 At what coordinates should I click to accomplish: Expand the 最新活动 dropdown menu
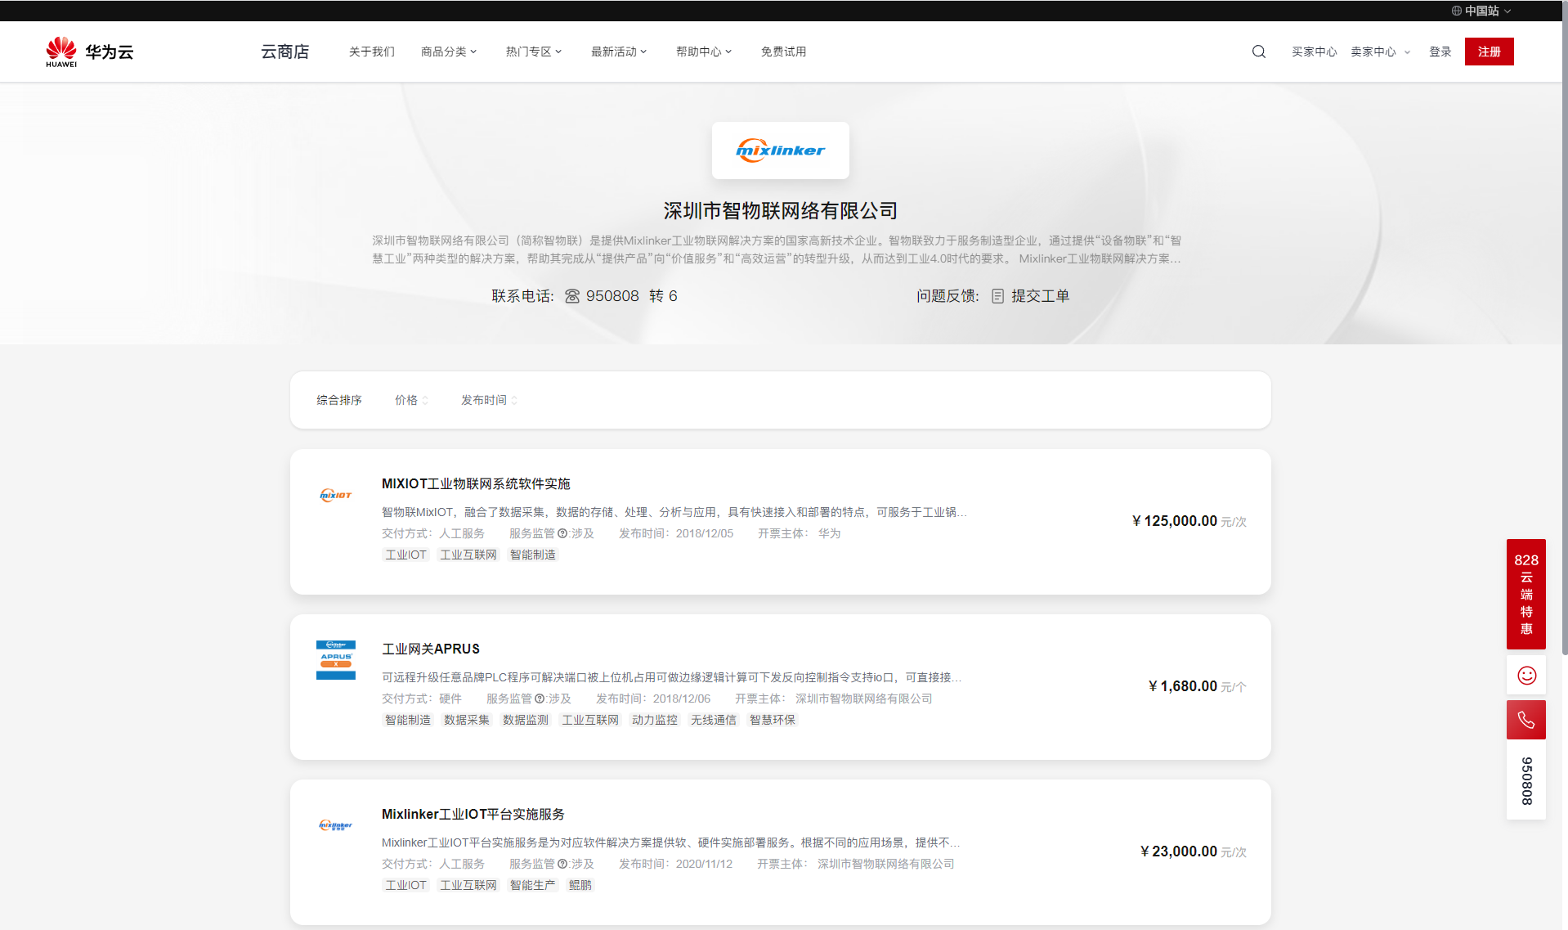point(619,52)
